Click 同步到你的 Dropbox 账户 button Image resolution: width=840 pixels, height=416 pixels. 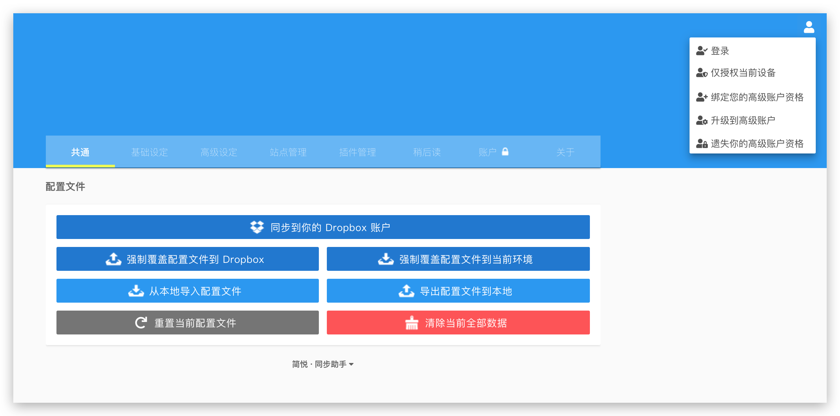pyautogui.click(x=323, y=227)
